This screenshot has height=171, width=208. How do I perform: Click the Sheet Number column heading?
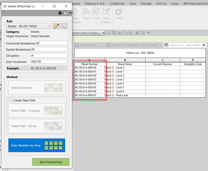click(90, 64)
